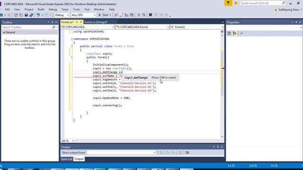Screen dimensions: 303x170
Task: Collapse the General toolbox group
Action: (4, 33)
